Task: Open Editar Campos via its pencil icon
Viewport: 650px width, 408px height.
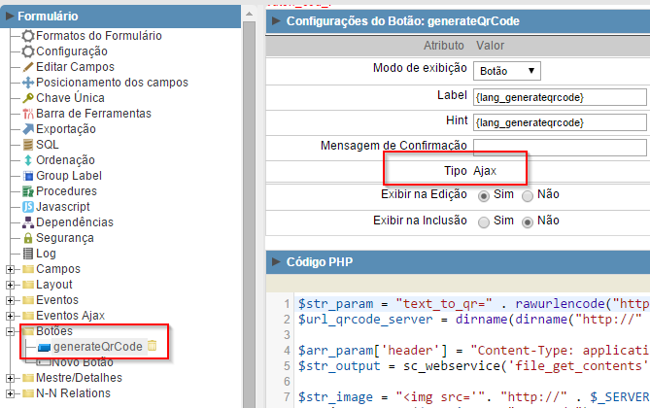Action: click(28, 67)
